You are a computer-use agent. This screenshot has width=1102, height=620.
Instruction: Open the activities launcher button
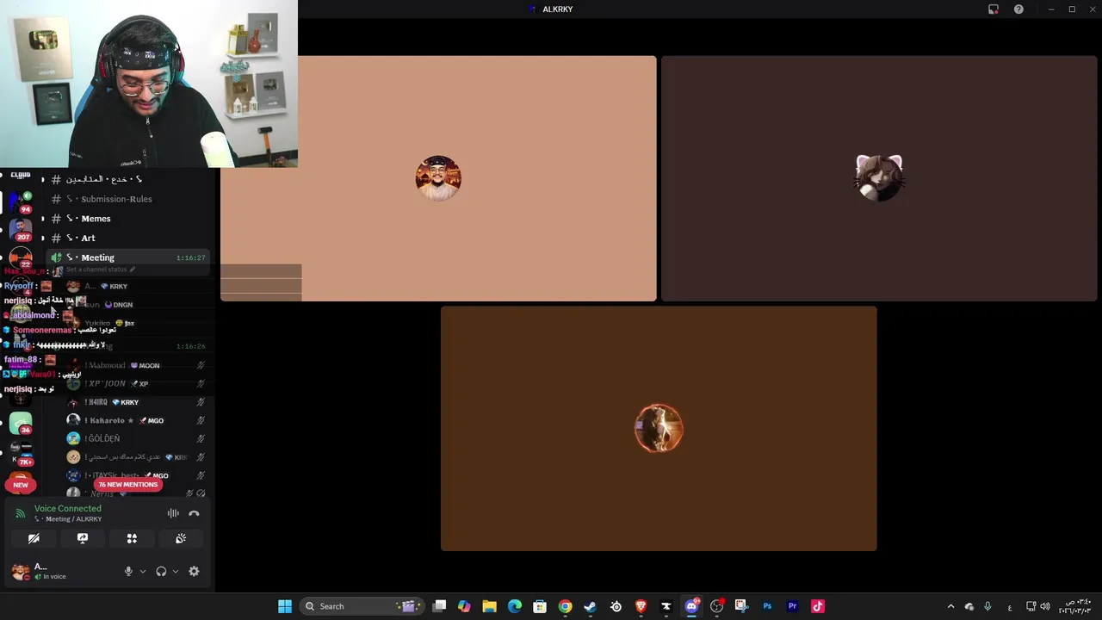[x=132, y=538]
